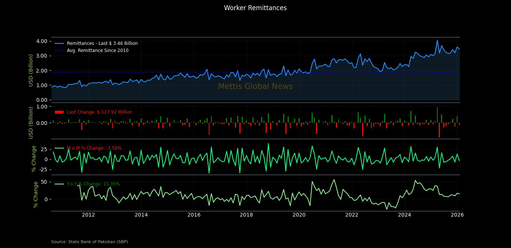Click the "USD (Billion)" label of top chart
This screenshot has width=511, height=248.
(31, 70)
